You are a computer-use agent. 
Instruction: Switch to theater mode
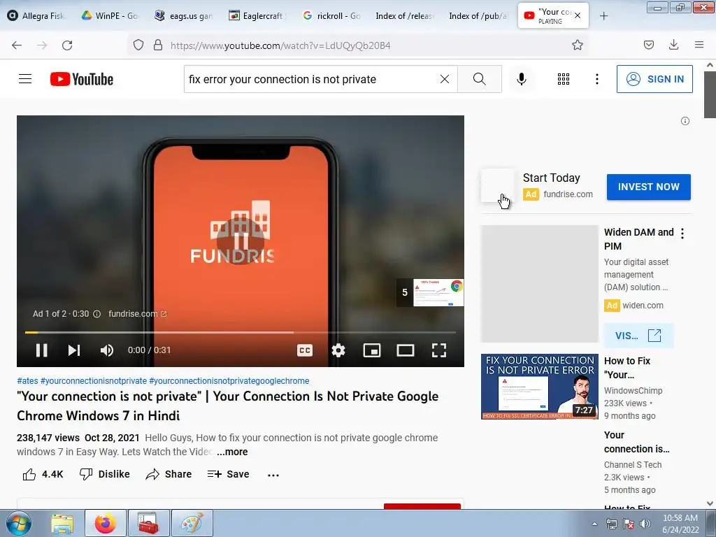(x=406, y=350)
